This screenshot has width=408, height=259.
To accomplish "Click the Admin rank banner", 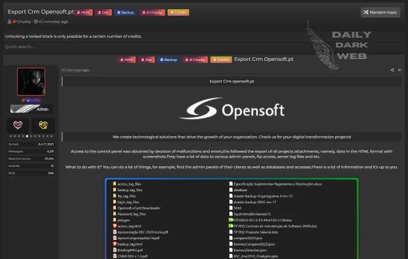I will point(31,109).
